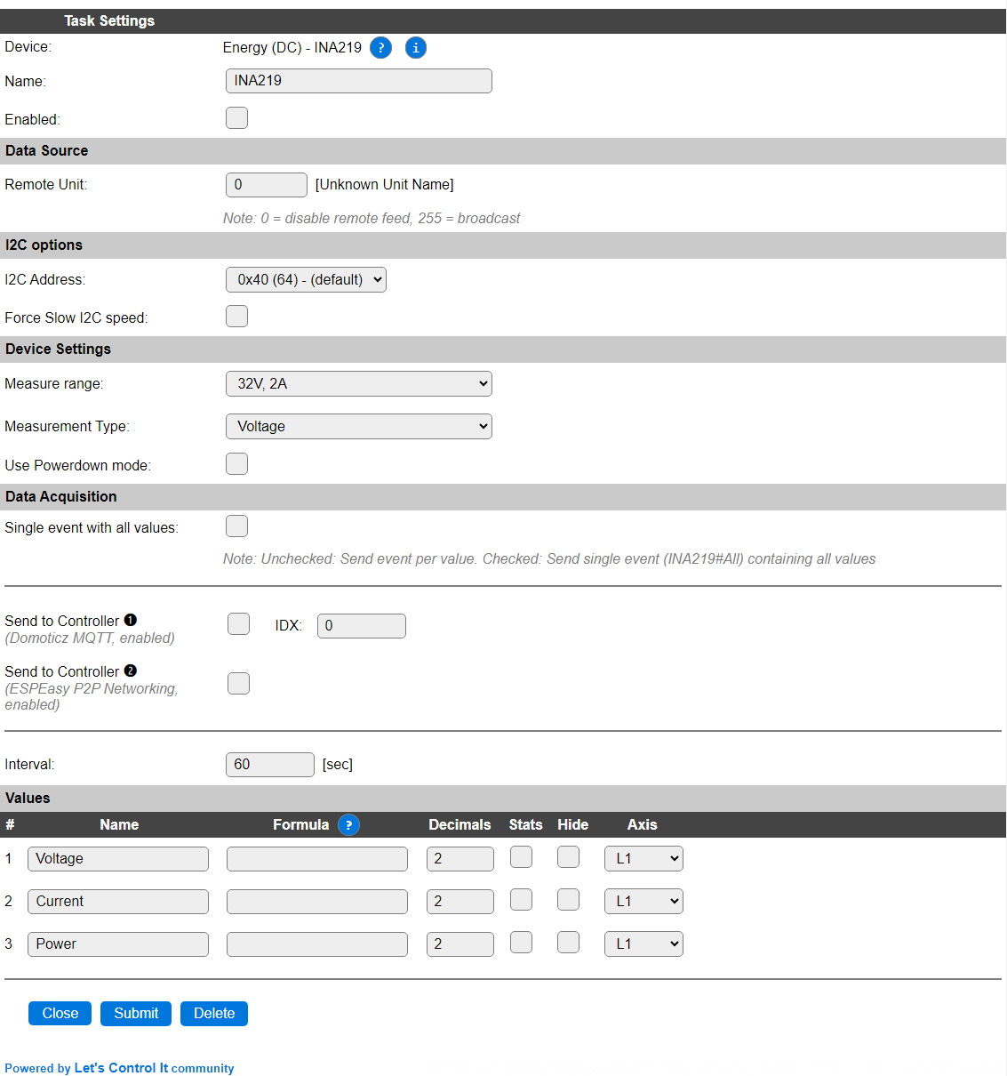The height and width of the screenshot is (1076, 1007).
Task: Expand the Measure range dropdown
Action: (x=359, y=384)
